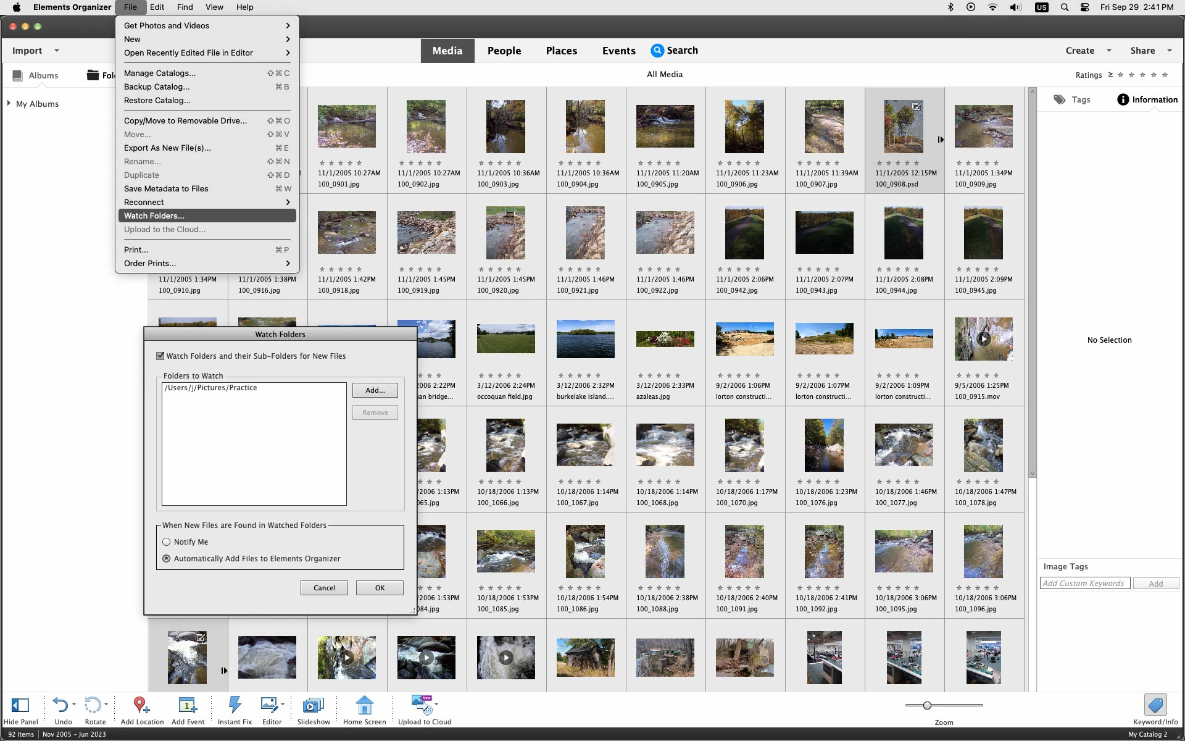The height and width of the screenshot is (741, 1185).
Task: Click the Instant Fix lightning icon
Action: pyautogui.click(x=235, y=705)
